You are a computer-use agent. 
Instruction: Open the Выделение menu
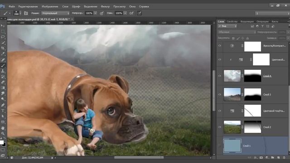click(91, 6)
